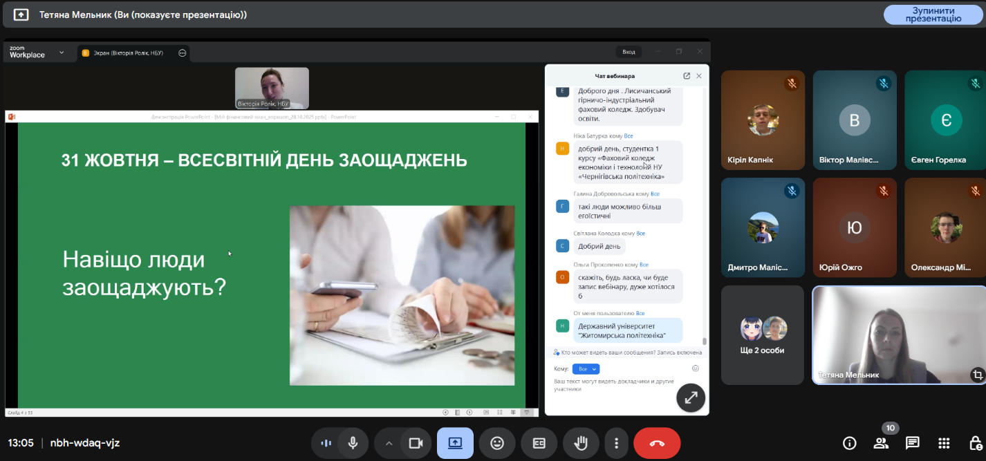Click the red leave call button

click(657, 443)
